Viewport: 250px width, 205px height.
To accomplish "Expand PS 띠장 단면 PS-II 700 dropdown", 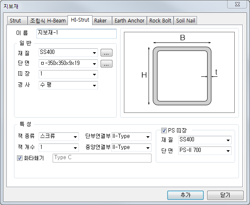I will [x=205, y=151].
